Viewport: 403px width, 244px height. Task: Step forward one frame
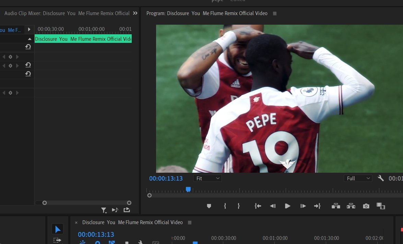303,206
